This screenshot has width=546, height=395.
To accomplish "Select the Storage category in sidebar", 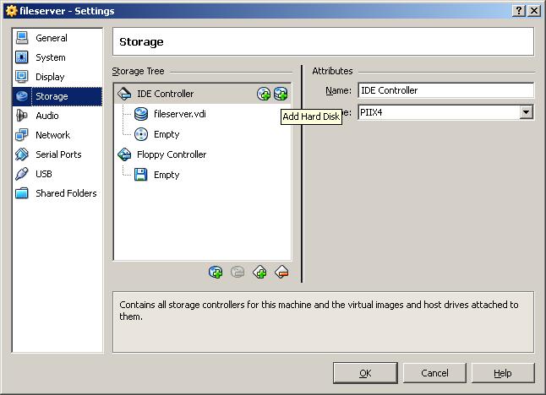I will 57,96.
